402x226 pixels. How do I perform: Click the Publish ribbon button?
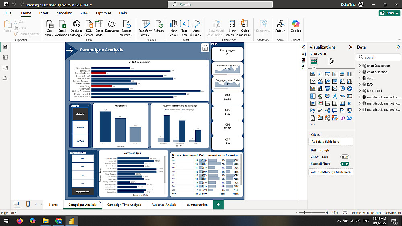click(x=280, y=27)
